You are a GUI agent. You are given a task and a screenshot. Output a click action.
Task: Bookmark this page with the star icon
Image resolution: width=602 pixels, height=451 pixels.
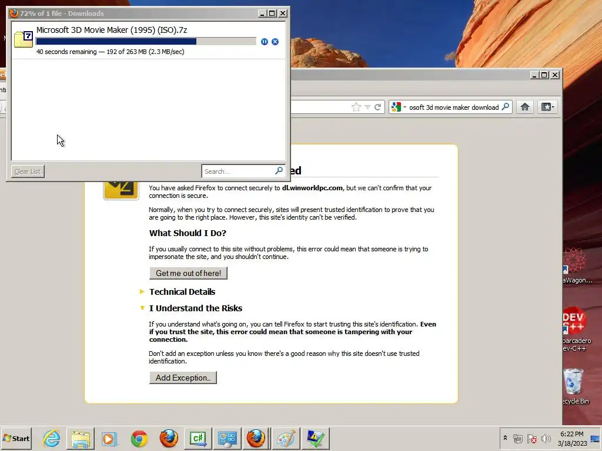click(356, 107)
